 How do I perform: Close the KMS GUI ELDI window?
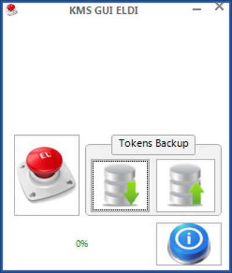219,6
